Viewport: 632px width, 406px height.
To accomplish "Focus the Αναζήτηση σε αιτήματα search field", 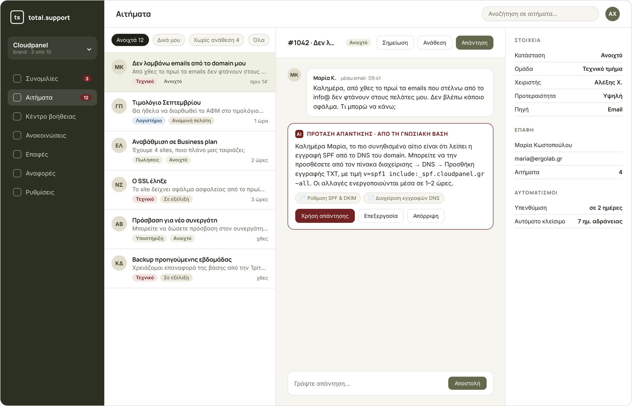I will click(540, 14).
